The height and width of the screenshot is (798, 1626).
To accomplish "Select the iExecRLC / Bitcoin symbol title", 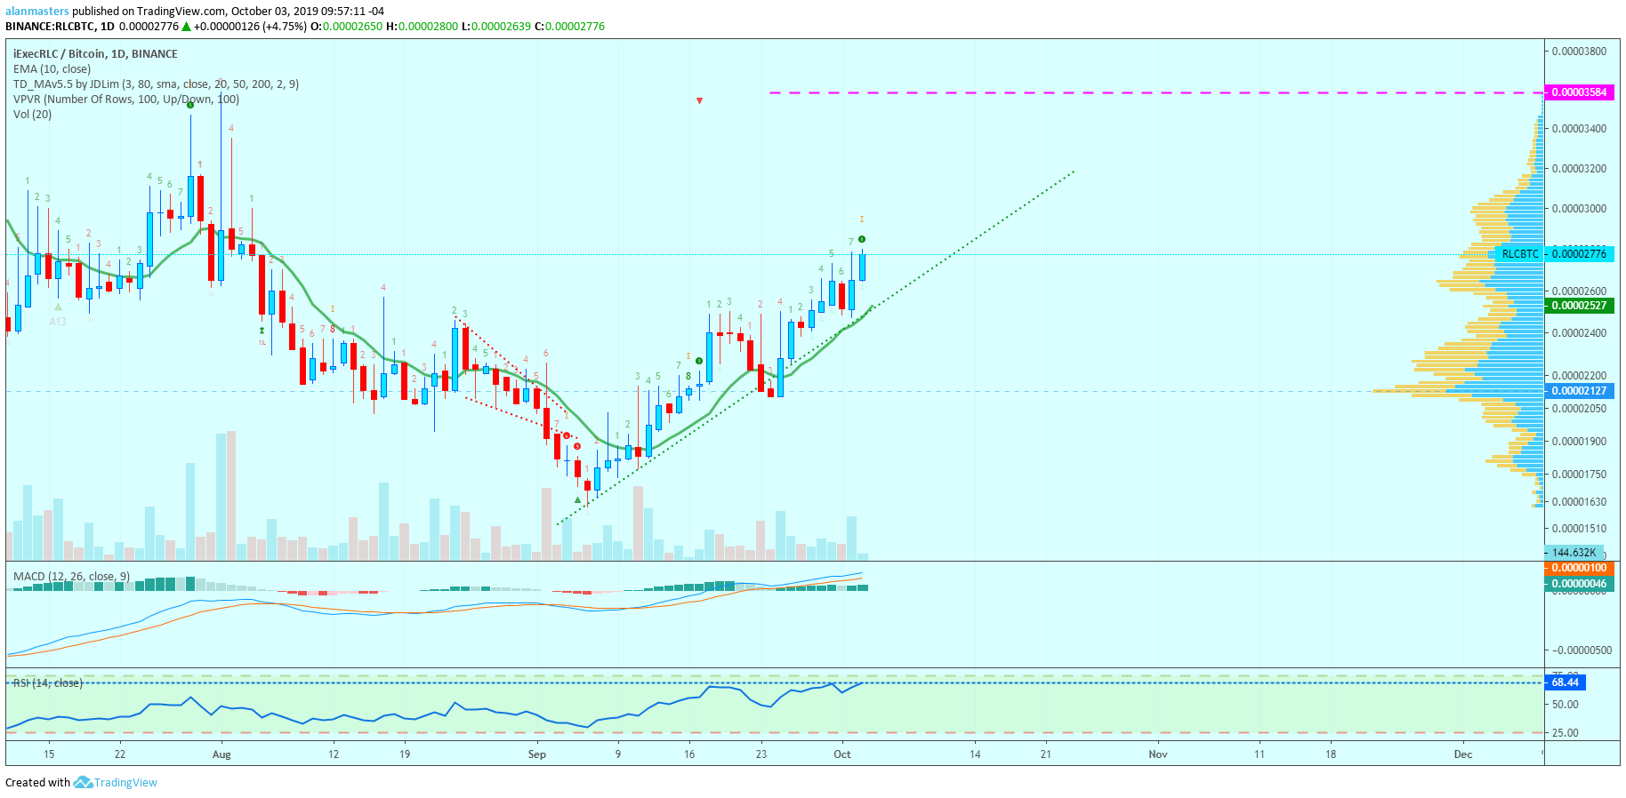I will 95,54.
